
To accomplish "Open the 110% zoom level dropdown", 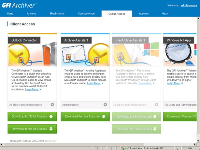I will [195, 148].
